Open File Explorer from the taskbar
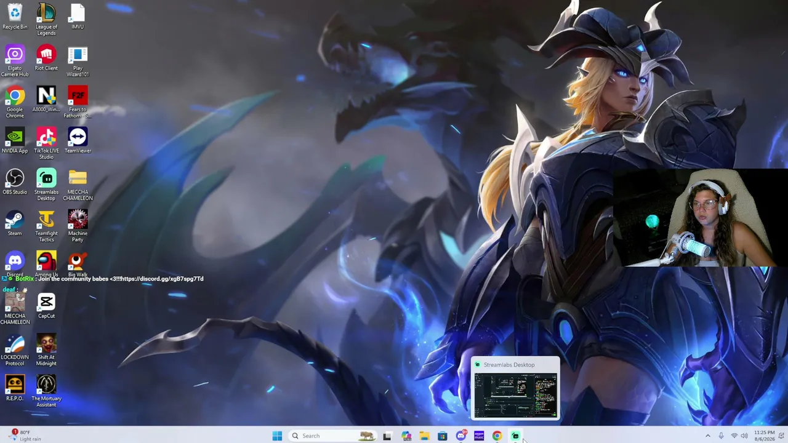This screenshot has height=443, width=788. (424, 436)
